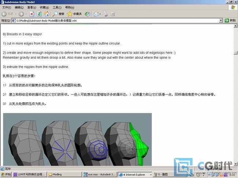This screenshot has height=178, width=238.
Task: Click the breast modeling steps image
Action: 77,139
